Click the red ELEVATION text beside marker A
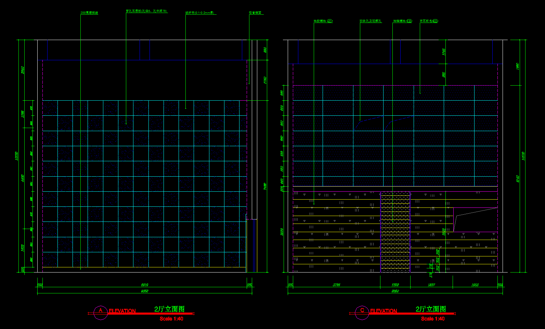The height and width of the screenshot is (329, 545). [x=122, y=311]
